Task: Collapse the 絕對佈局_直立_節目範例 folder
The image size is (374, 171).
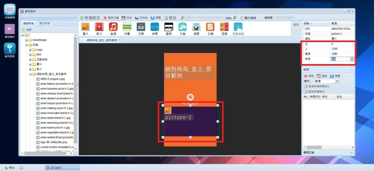Action: [30, 74]
